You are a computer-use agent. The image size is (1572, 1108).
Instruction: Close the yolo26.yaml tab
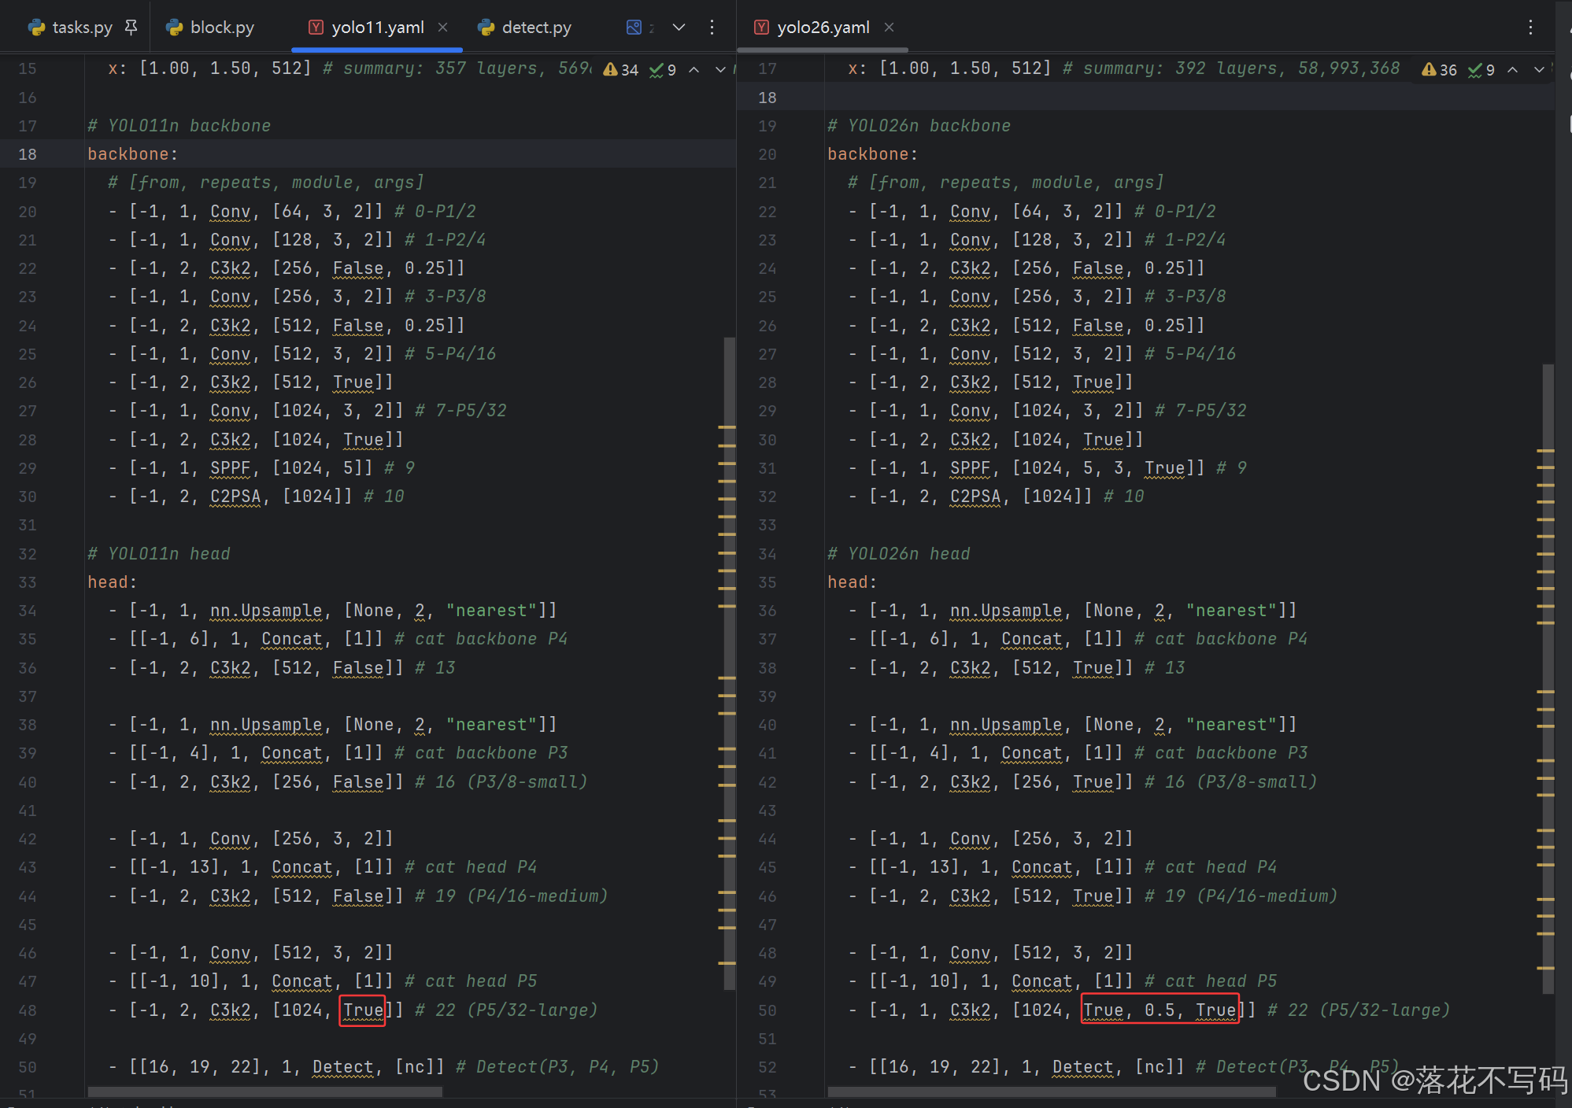(x=889, y=27)
